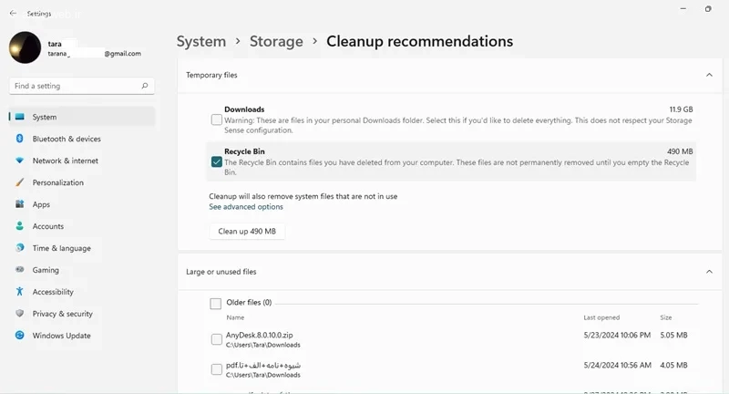
Task: Open Windows Update page
Action: (x=82, y=336)
